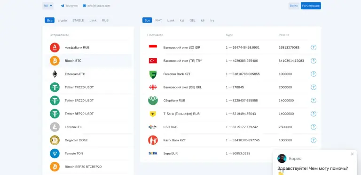
Task: Choose the Toncoin TON blue icon
Action: click(x=55, y=153)
